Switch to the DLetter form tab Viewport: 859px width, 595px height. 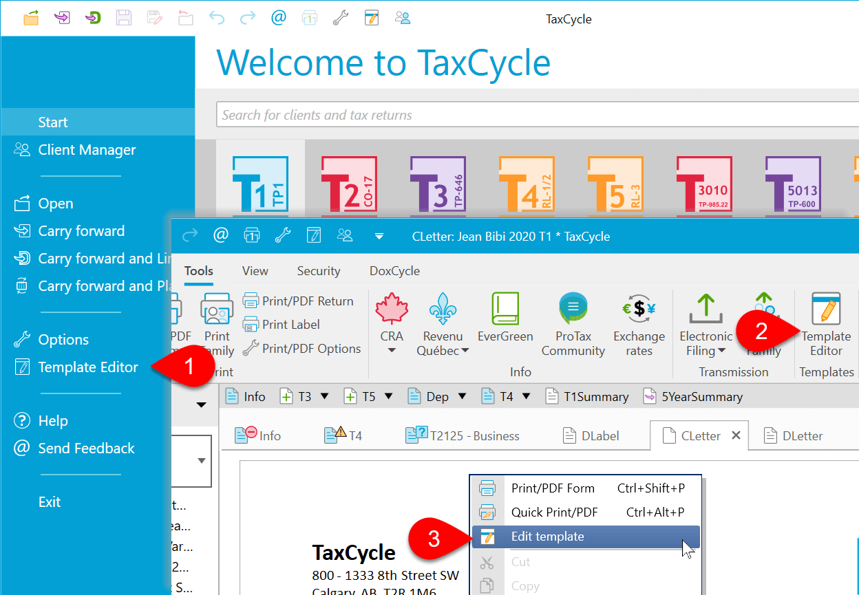pyautogui.click(x=793, y=435)
